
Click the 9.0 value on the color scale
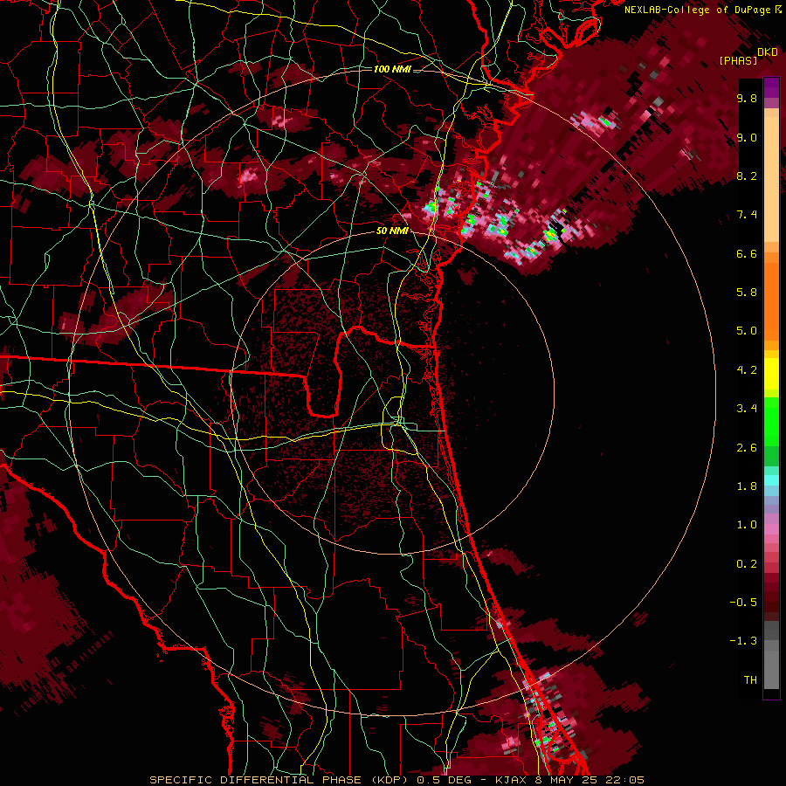point(747,137)
